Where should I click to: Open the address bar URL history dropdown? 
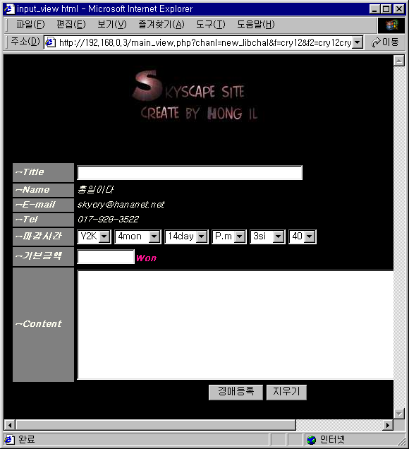tap(358, 42)
